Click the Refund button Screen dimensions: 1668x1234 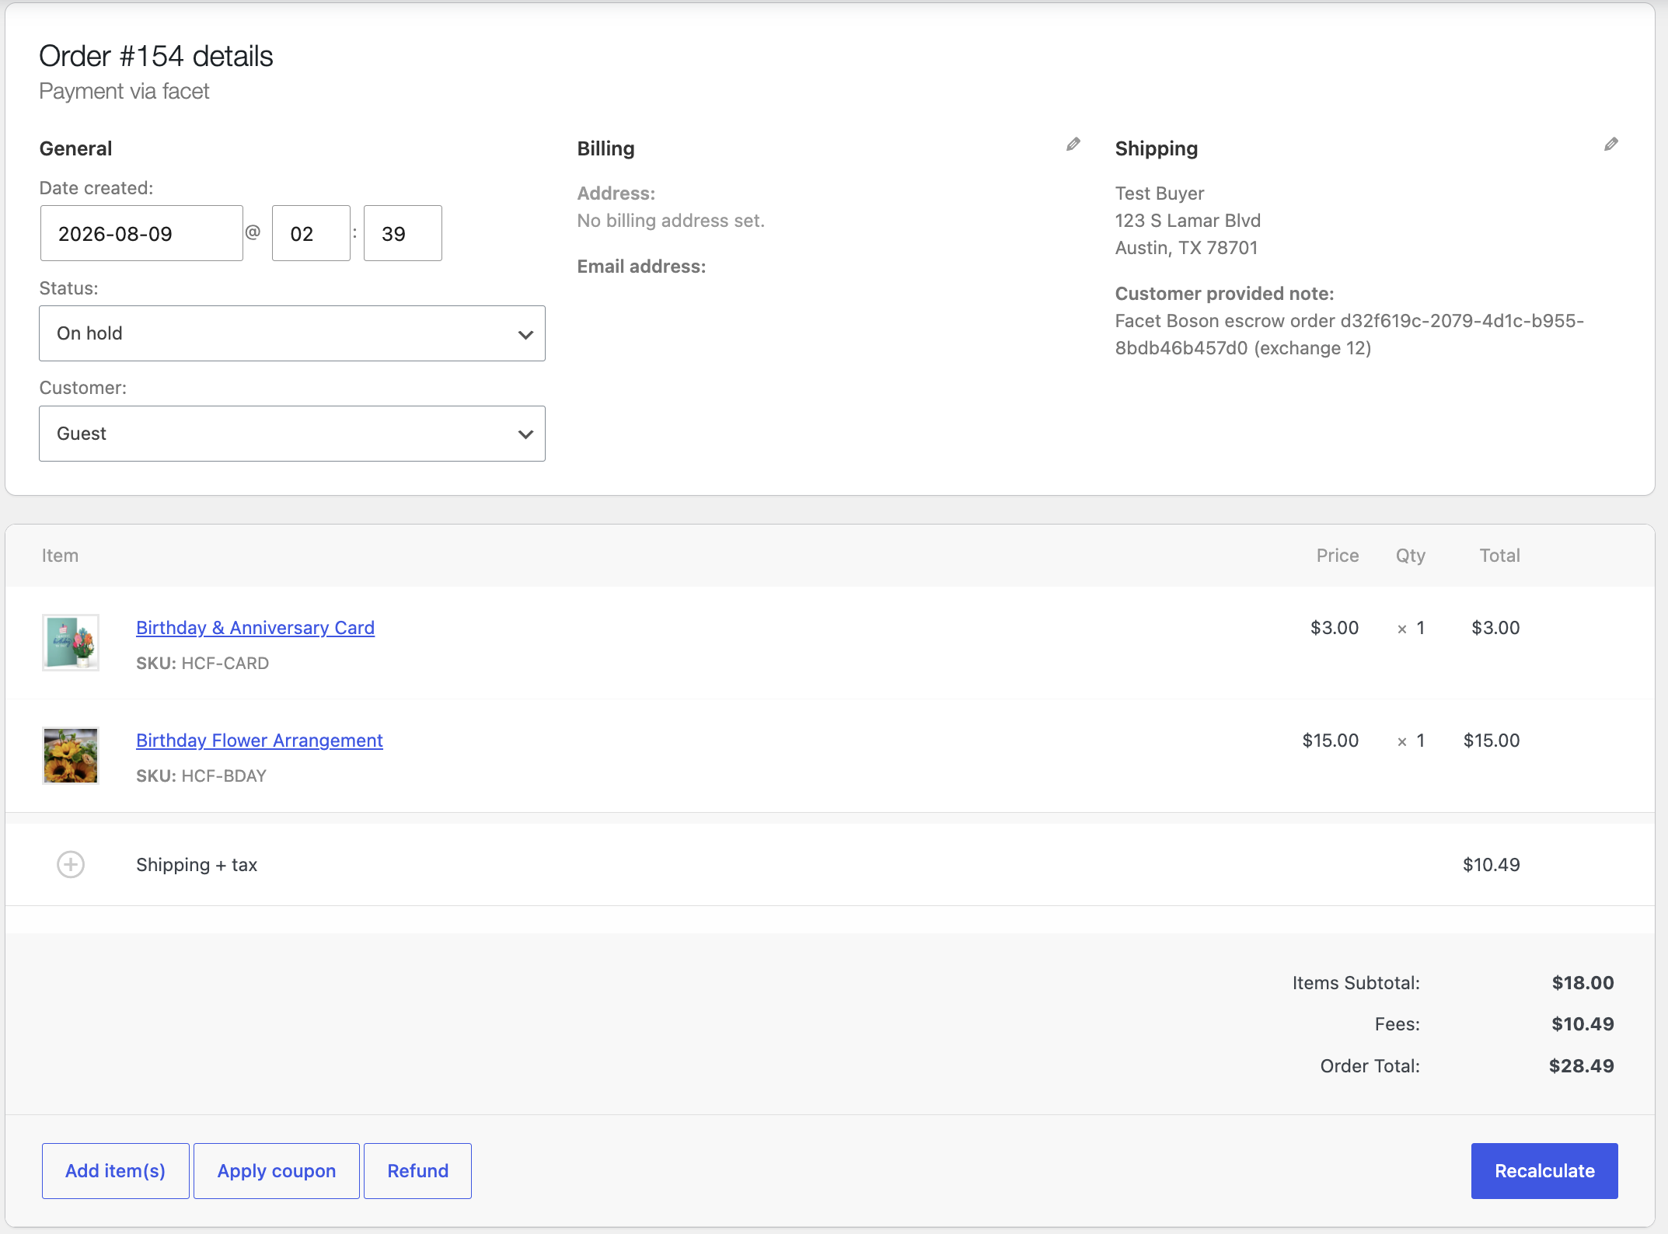(x=418, y=1171)
